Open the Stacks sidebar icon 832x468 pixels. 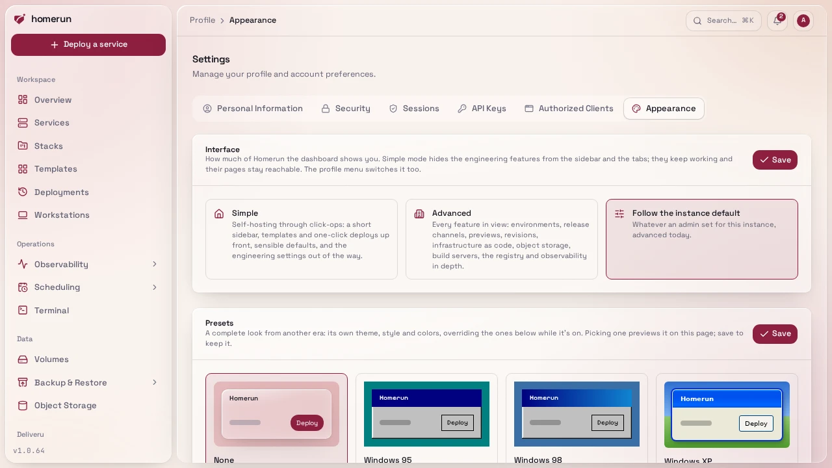click(x=23, y=146)
